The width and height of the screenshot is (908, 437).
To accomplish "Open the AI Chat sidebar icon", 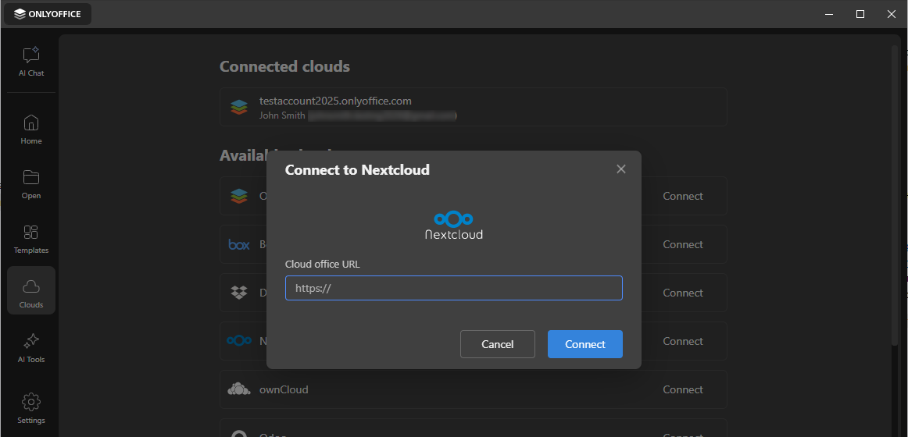I will click(x=31, y=62).
